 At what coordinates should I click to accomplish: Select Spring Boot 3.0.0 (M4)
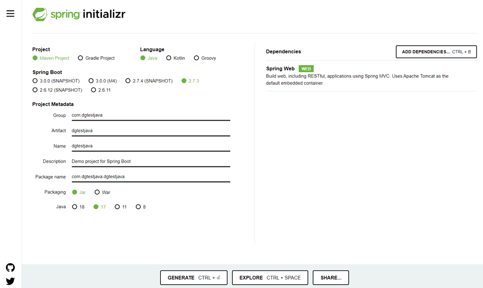pyautogui.click(x=102, y=81)
